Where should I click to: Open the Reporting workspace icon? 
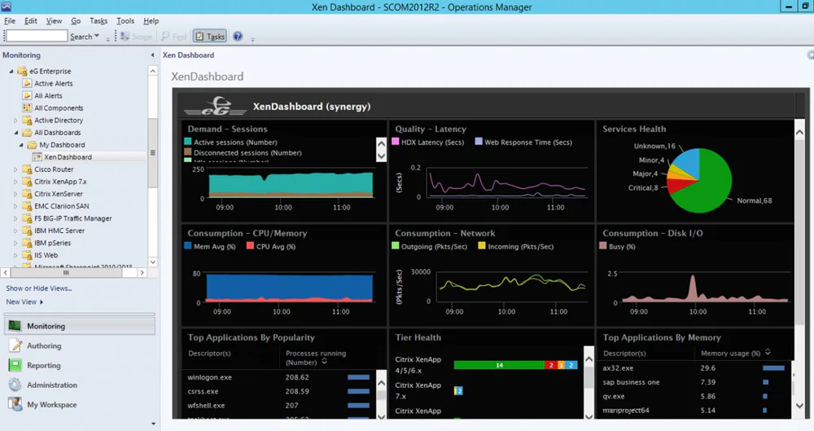click(x=15, y=365)
